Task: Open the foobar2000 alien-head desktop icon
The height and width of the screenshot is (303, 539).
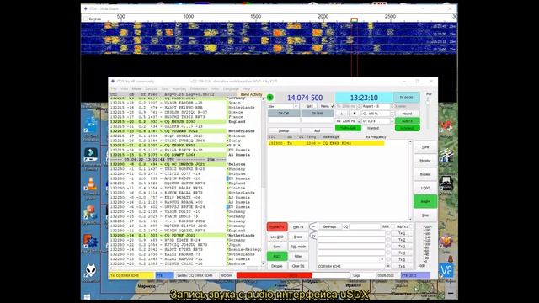Action: [91, 270]
